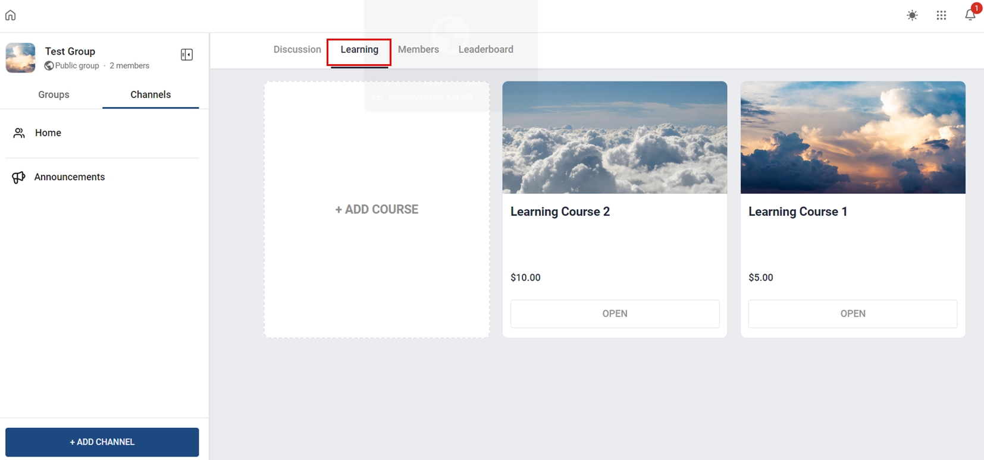Go to the Members tab
Viewport: 984px width, 460px height.
pos(418,49)
